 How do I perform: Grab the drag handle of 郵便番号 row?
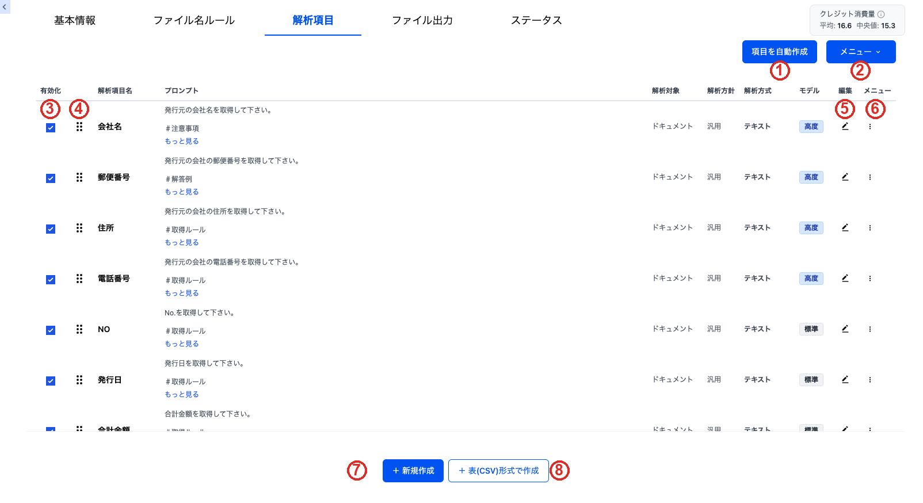[79, 177]
